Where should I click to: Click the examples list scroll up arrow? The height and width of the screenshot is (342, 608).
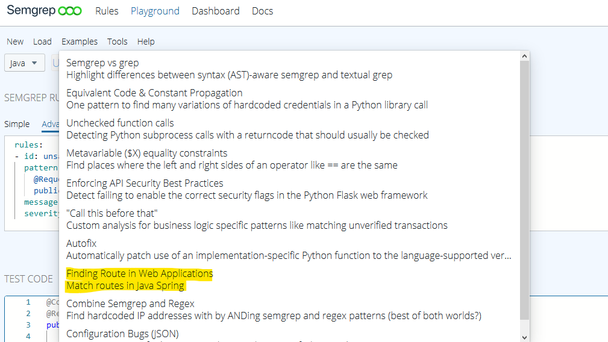coord(524,56)
